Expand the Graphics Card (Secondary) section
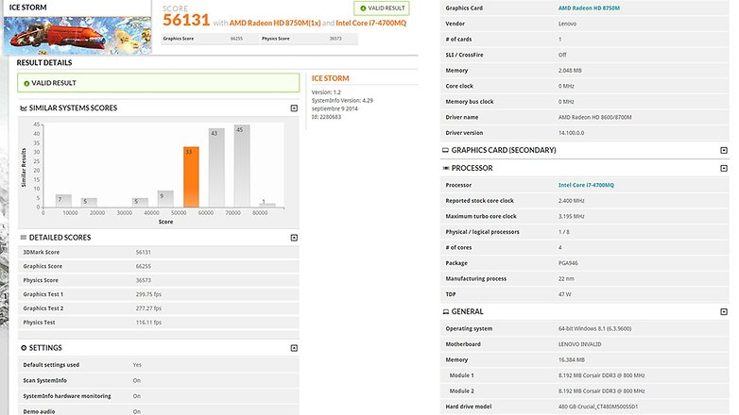 click(x=724, y=151)
